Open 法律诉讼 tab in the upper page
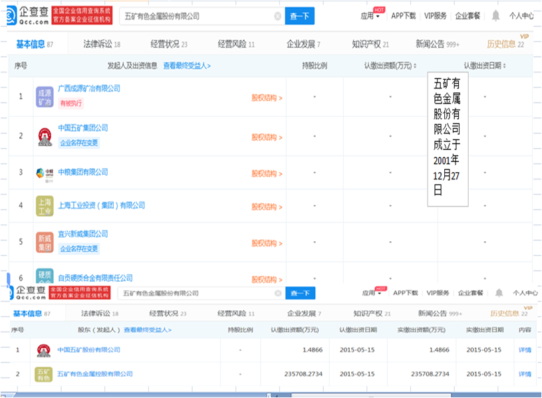The image size is (542, 398). click(102, 45)
